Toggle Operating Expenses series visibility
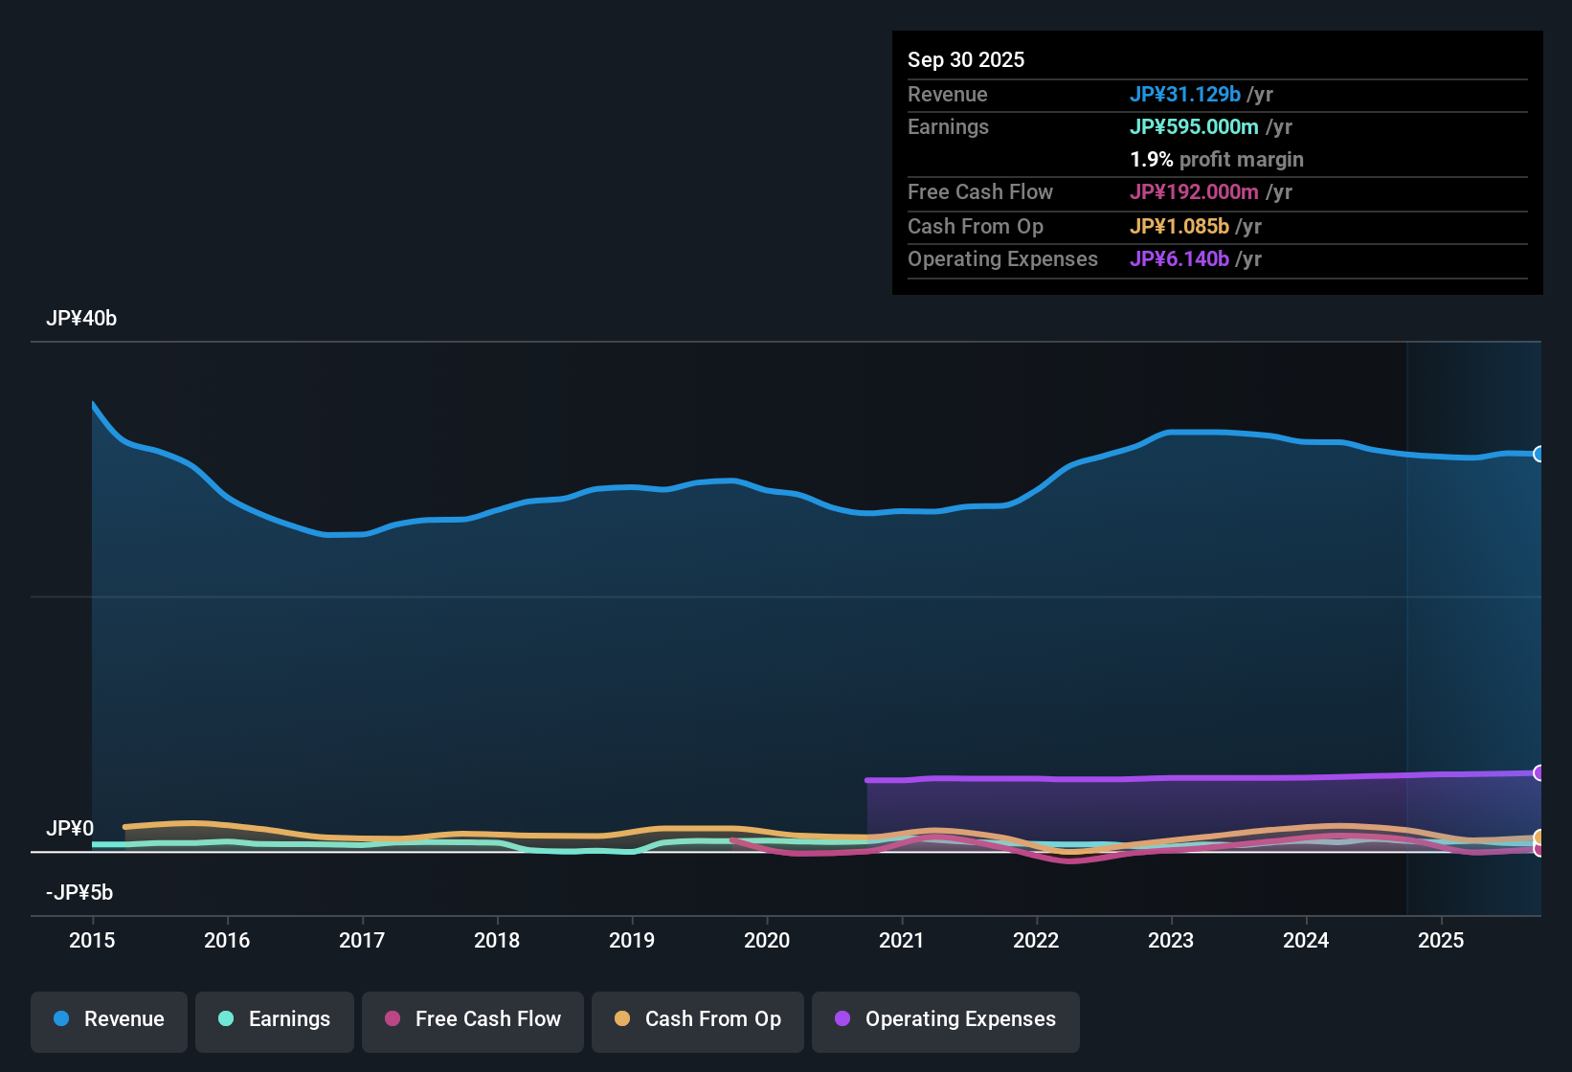Screen dimensions: 1572x1072 945,1020
